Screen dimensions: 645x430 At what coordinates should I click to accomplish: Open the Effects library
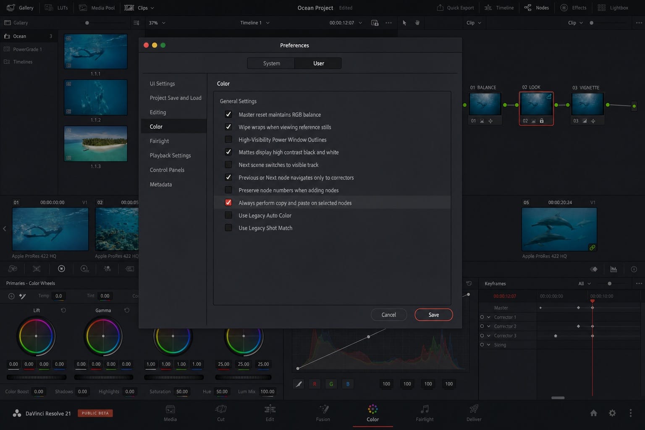(573, 8)
